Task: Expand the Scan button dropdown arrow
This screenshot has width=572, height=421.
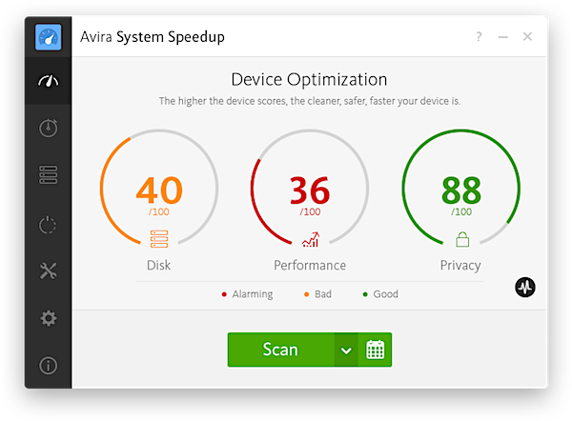Action: [x=346, y=351]
